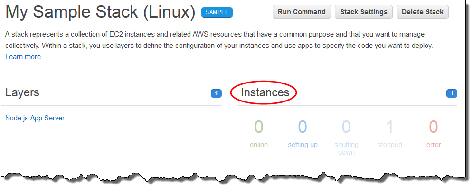Click the Instances count badge

452,93
